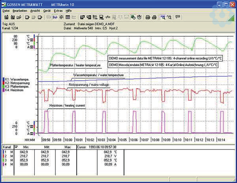Viewport: 237px width, 183px height.
Task: Open the Datei menu
Action: pos(6,11)
